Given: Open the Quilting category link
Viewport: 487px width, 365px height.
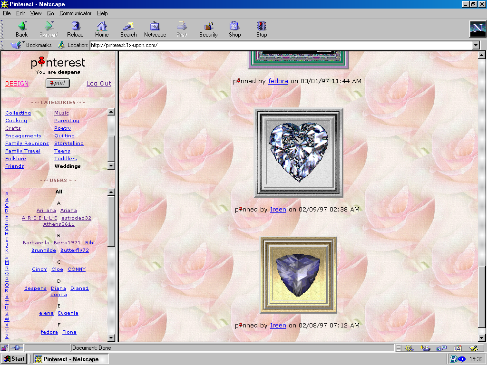Looking at the screenshot, I should (x=64, y=136).
